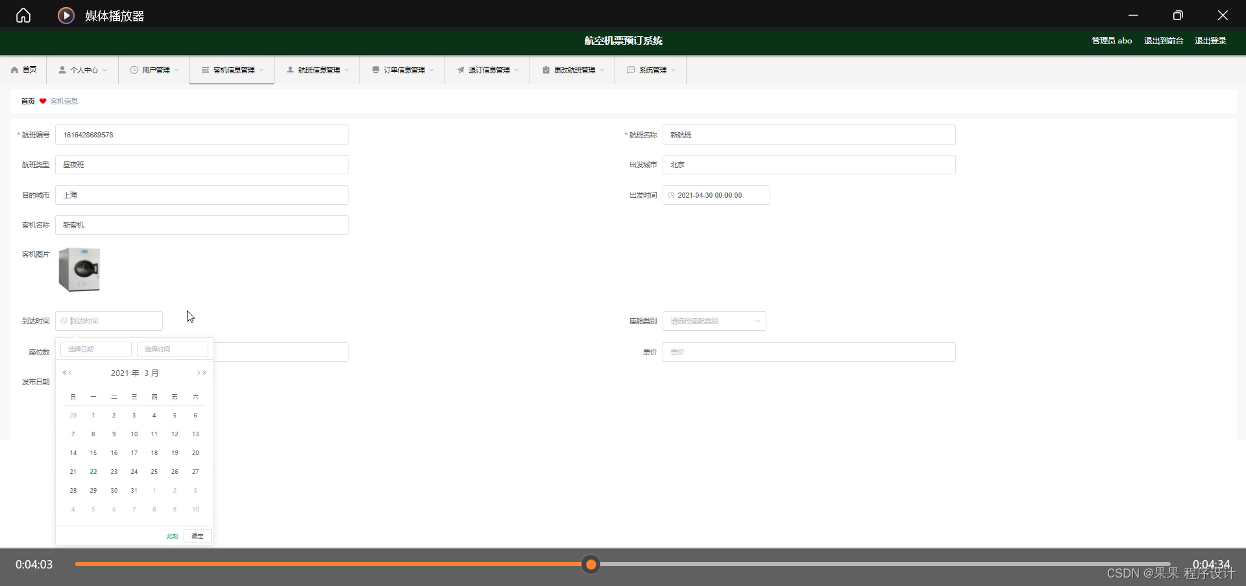Open 订单信息管理 dropdown
This screenshot has height=586, width=1246.
point(403,70)
